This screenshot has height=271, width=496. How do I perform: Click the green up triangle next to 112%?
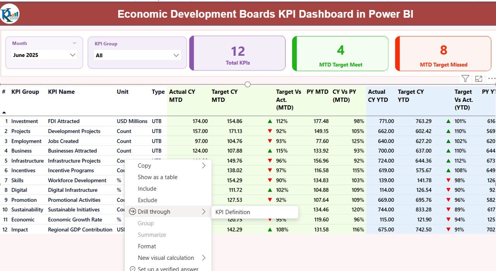[270, 121]
